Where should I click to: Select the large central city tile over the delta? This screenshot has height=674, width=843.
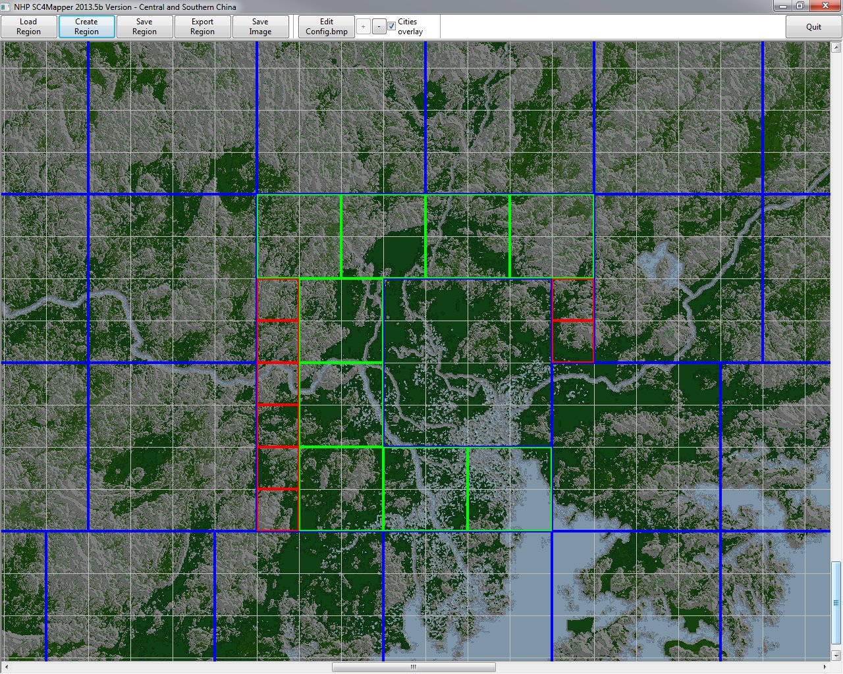pos(468,363)
